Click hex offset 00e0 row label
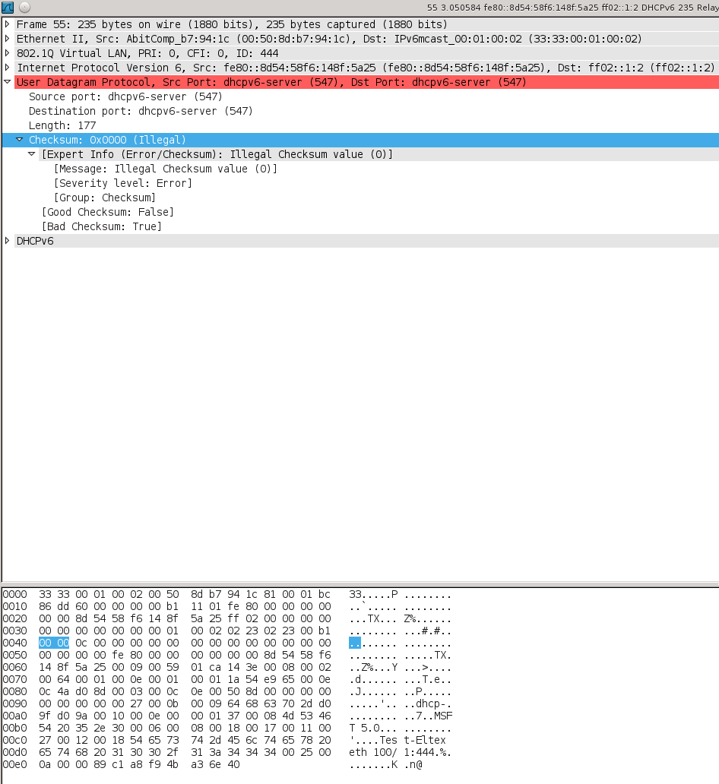The image size is (719, 784). [x=15, y=764]
